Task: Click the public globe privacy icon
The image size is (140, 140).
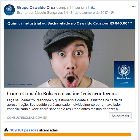Action: point(112,13)
